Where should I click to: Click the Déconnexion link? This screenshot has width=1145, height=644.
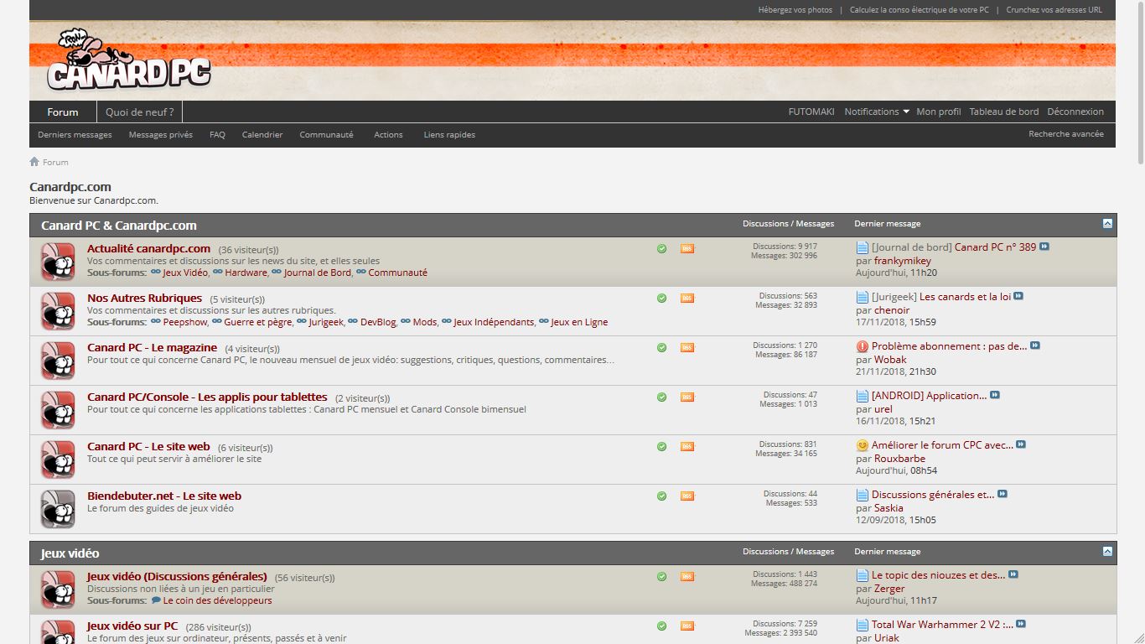point(1075,112)
